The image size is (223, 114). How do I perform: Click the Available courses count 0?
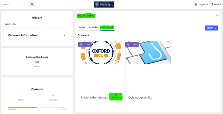point(53,96)
